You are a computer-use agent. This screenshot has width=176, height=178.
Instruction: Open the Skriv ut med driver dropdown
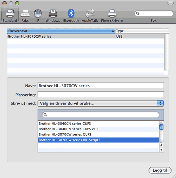tap(101, 103)
